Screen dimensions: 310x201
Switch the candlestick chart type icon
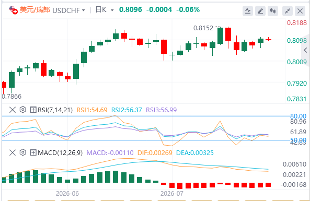273,10
